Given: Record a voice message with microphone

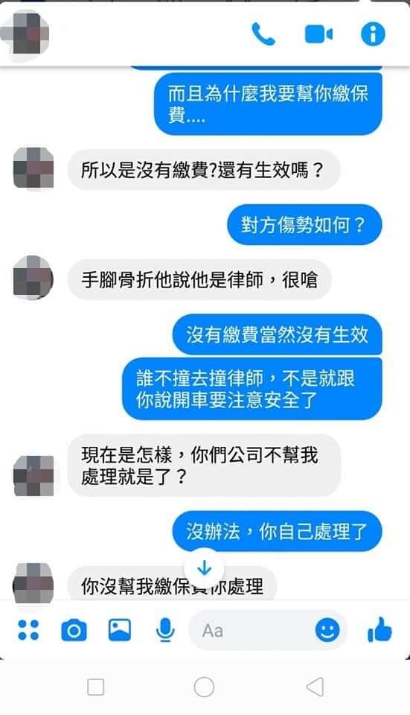Looking at the screenshot, I should tap(165, 631).
